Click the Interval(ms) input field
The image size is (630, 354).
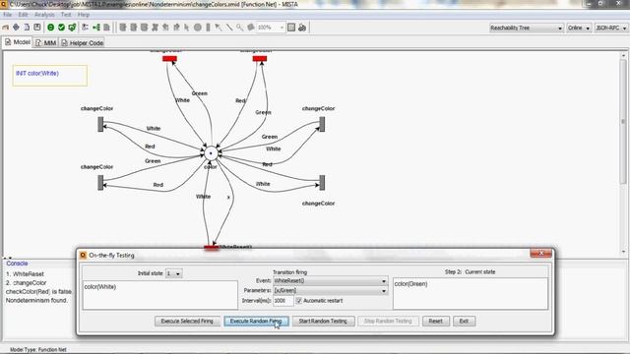pos(283,301)
